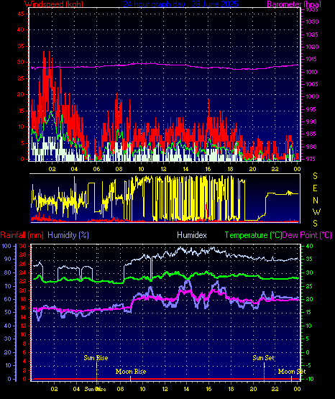Click '26' on the rainfall axis
This screenshot has height=399, width=335.
coord(23,264)
